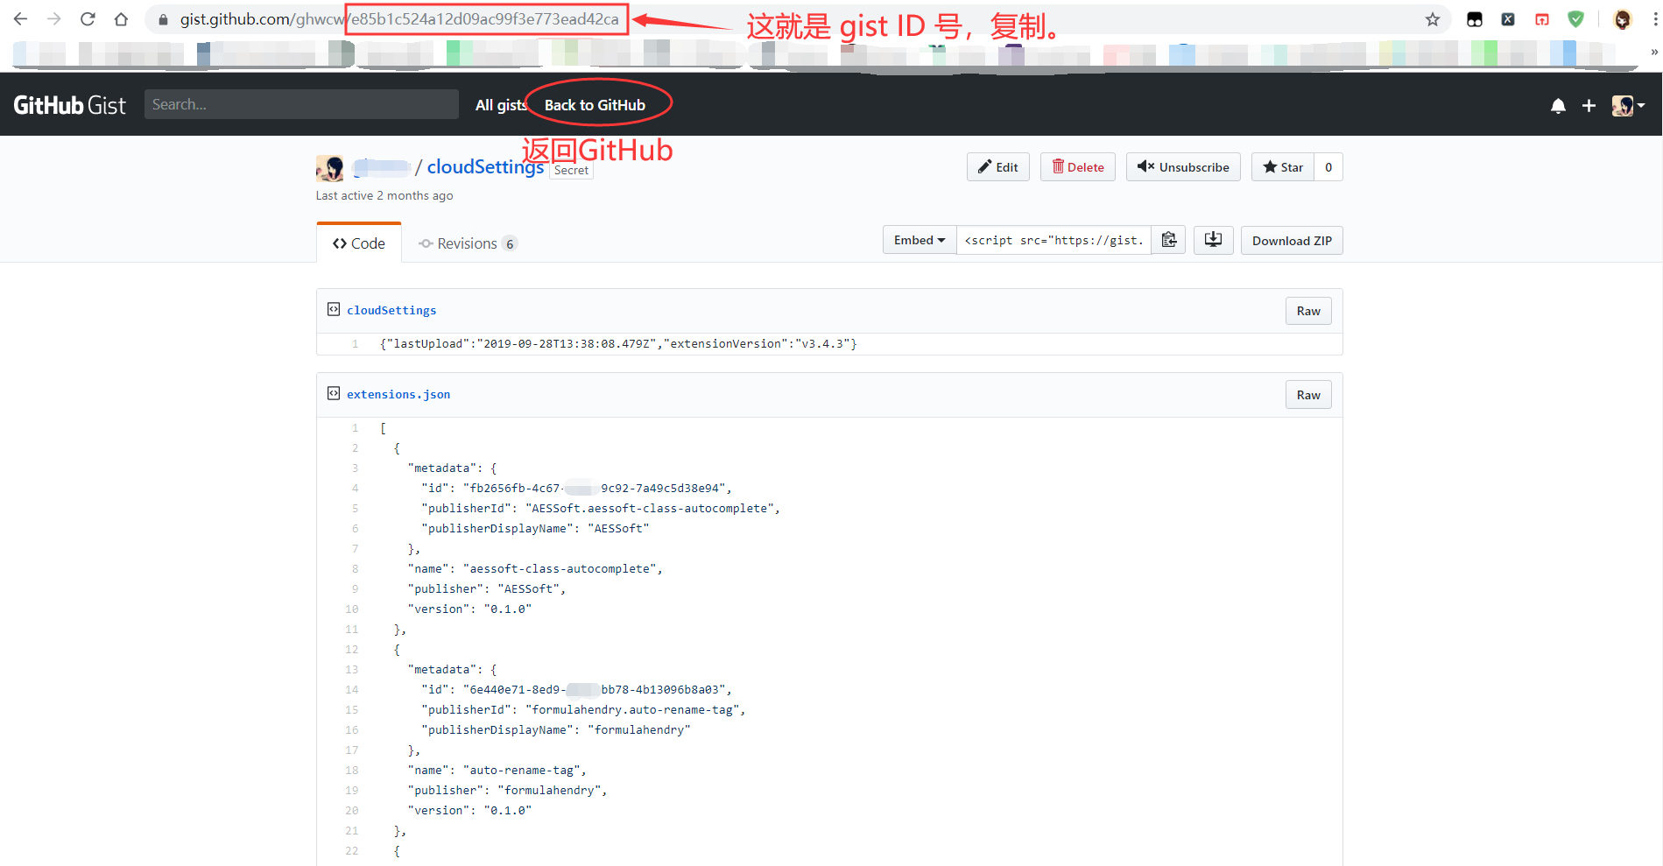Switch to the Code tab

tap(359, 243)
